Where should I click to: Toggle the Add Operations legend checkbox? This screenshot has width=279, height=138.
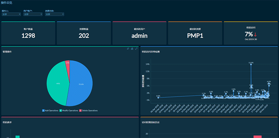tap(43, 111)
